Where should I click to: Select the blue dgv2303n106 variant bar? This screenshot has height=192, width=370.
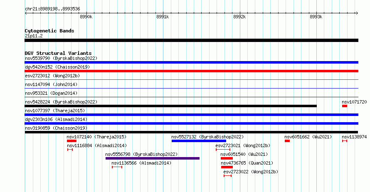191,123
